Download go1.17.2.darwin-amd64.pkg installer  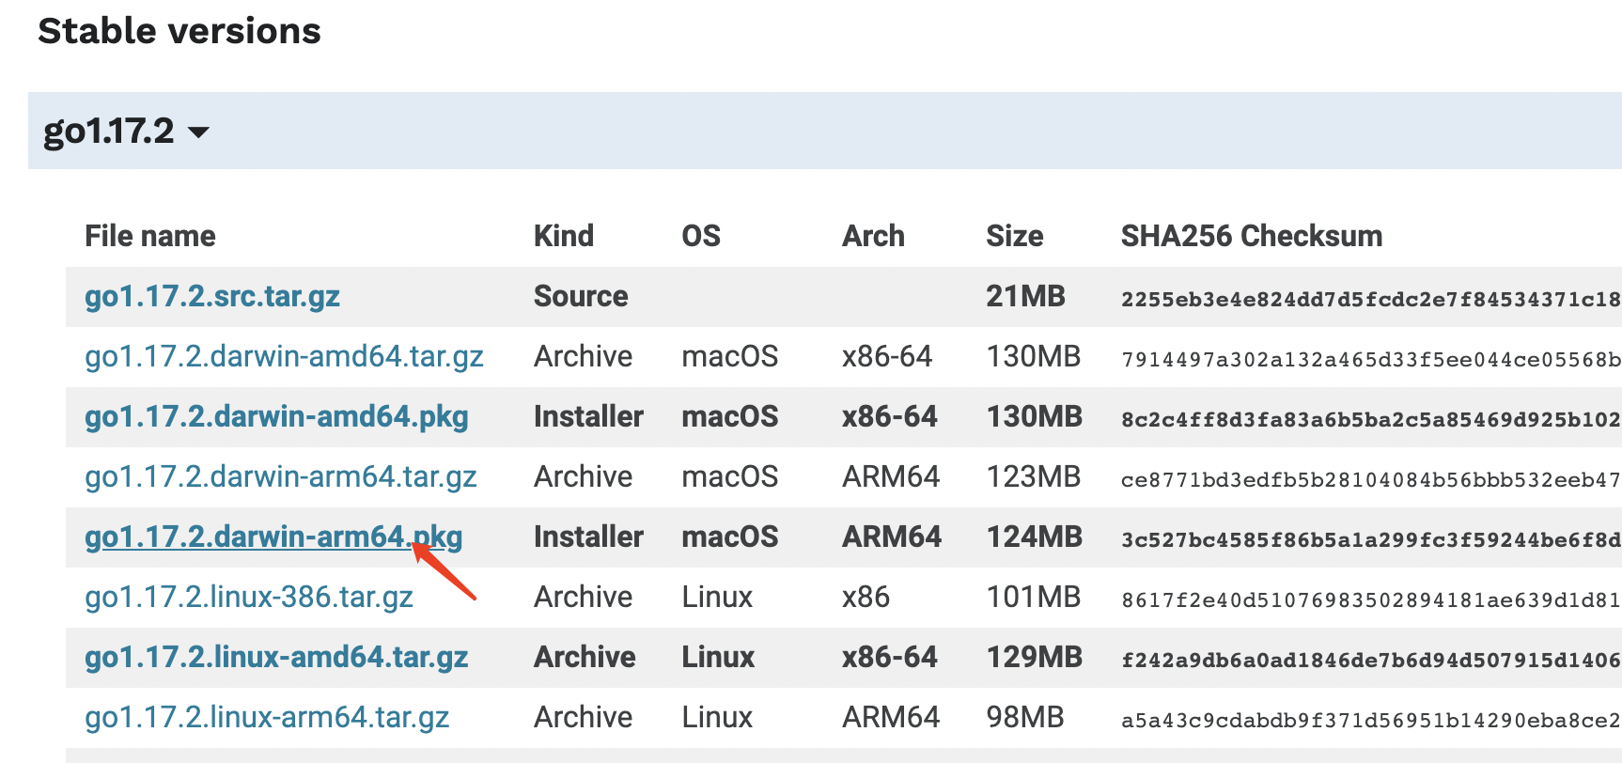point(276,417)
